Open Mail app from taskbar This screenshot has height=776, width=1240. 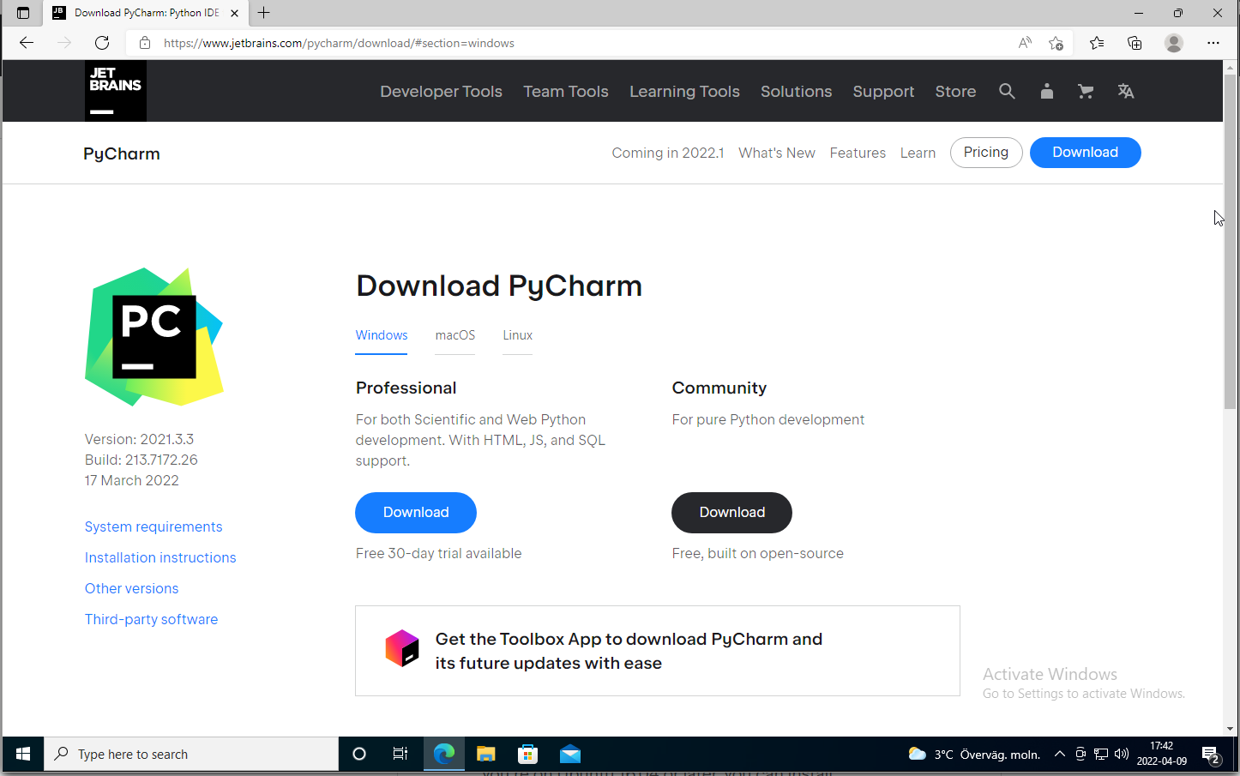pyautogui.click(x=570, y=754)
